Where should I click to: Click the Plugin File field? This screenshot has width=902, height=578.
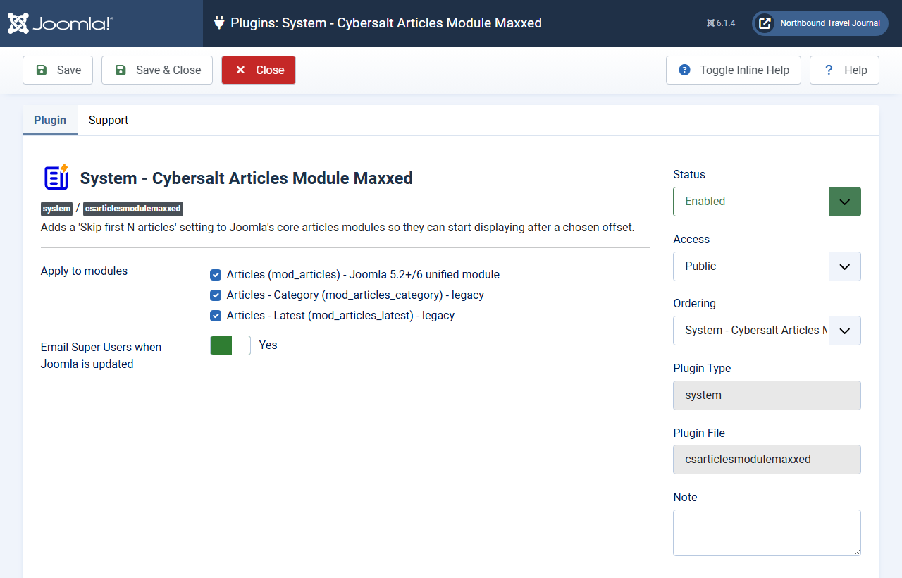tap(767, 460)
